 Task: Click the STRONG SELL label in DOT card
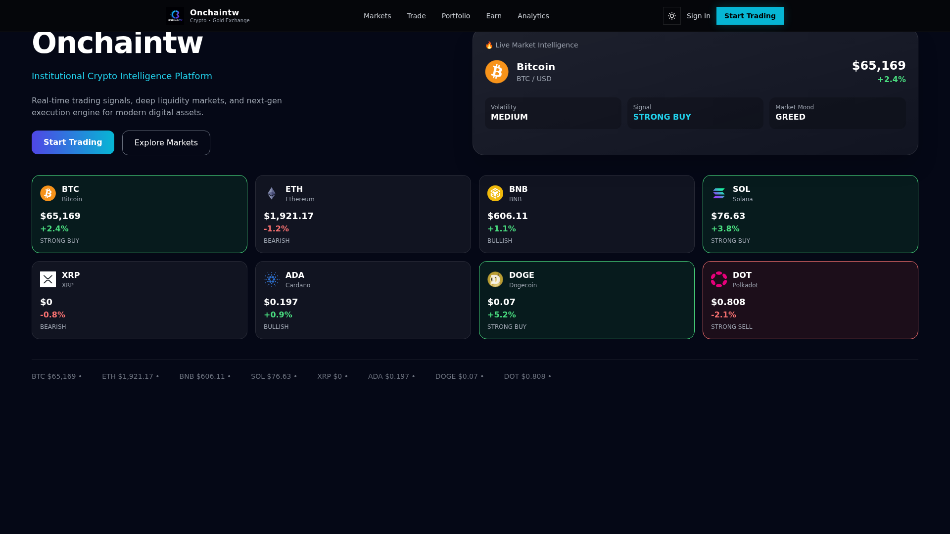click(731, 327)
